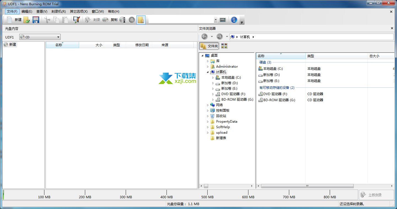Collapse the 桌面 tree node
This screenshot has height=209, width=397.
(x=202, y=56)
